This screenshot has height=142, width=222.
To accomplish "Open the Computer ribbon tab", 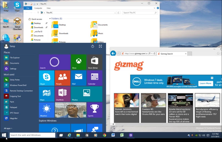I will pos(38,8).
